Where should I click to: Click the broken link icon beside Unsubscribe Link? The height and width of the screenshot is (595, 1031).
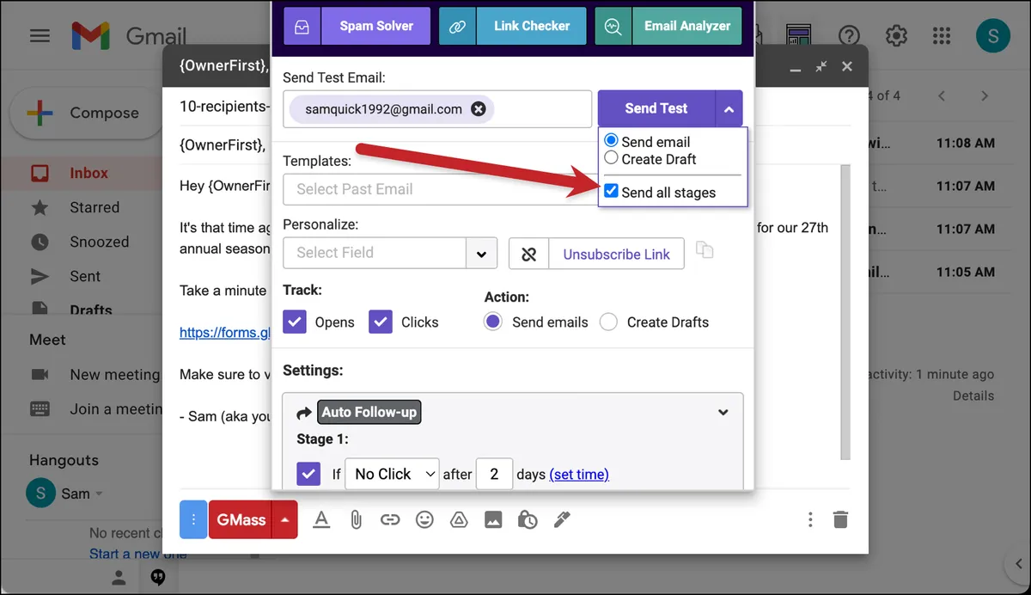click(529, 254)
